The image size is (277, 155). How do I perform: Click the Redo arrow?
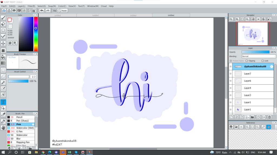pos(48,10)
